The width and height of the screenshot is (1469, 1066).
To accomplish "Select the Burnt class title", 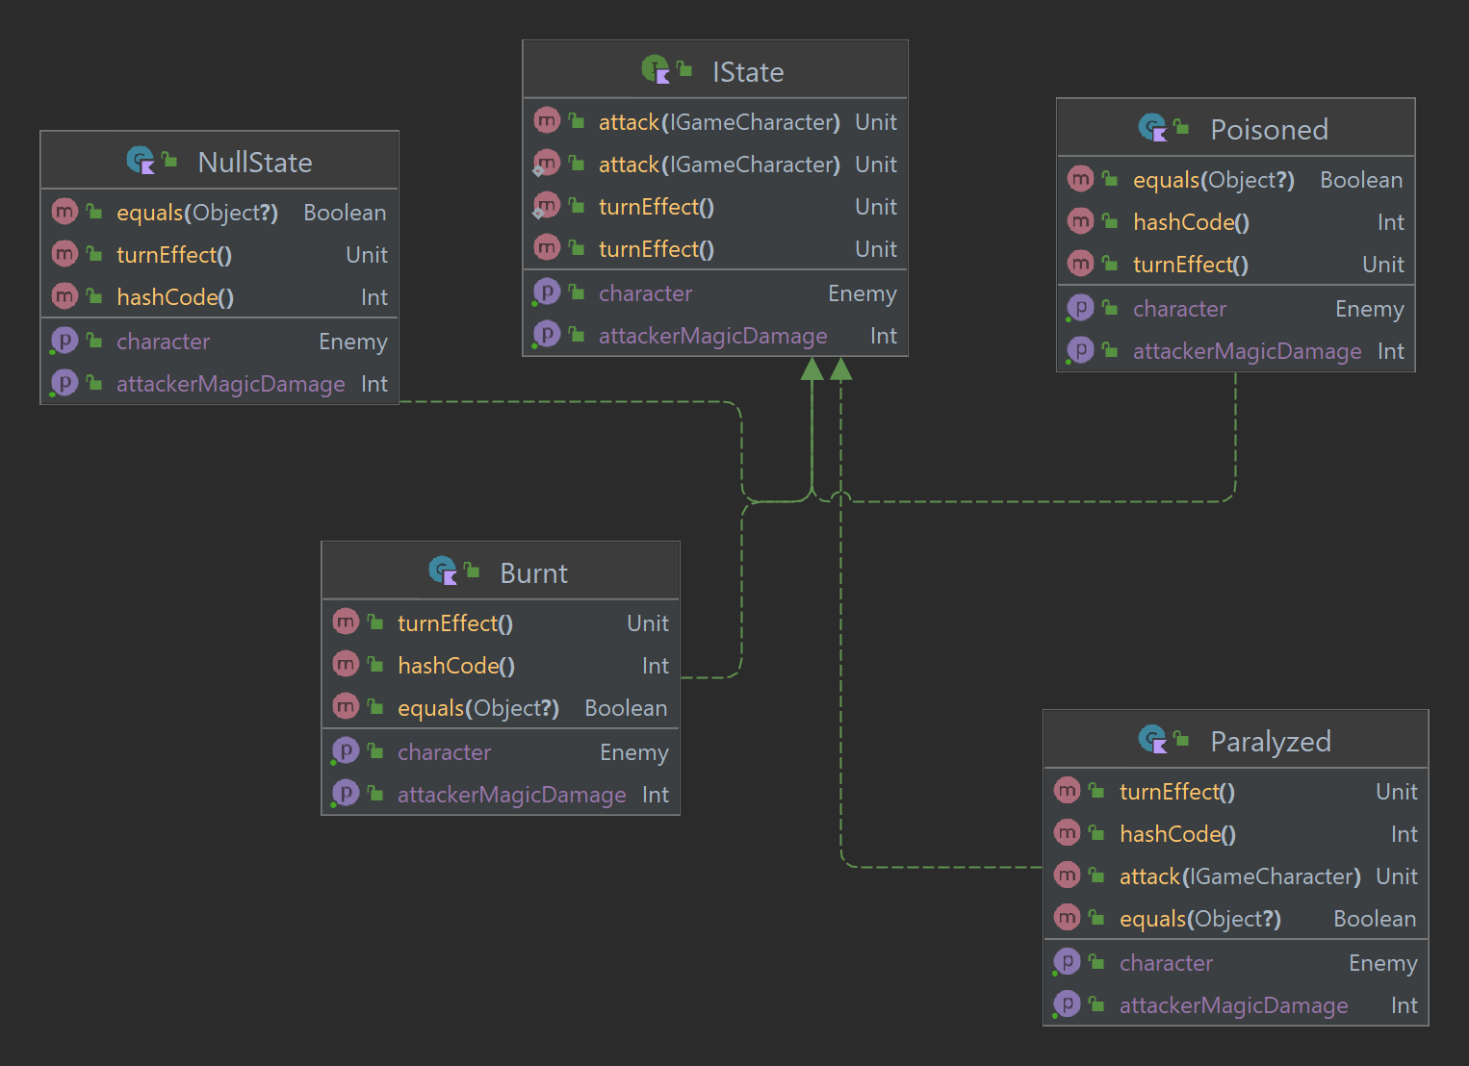I will (533, 573).
